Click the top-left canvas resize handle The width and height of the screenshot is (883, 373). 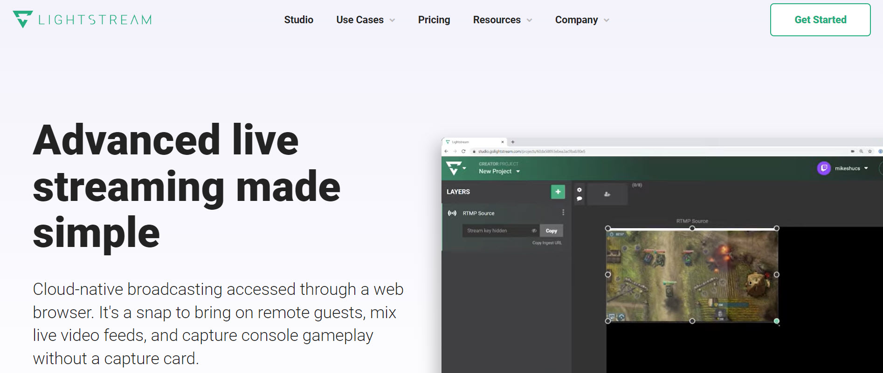(x=607, y=228)
